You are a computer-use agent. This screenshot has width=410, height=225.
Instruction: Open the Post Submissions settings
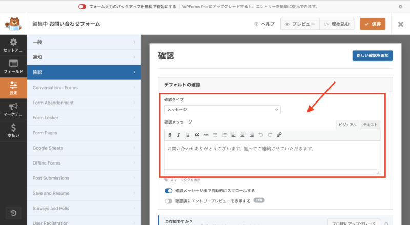[84, 178]
